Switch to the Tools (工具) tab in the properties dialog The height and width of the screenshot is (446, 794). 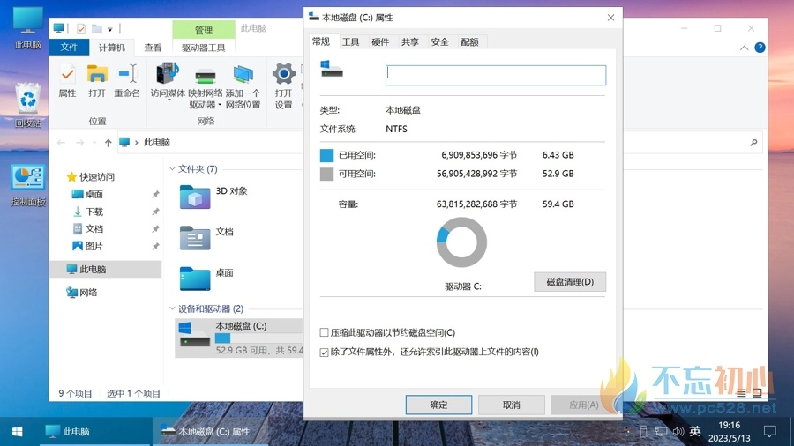[350, 42]
